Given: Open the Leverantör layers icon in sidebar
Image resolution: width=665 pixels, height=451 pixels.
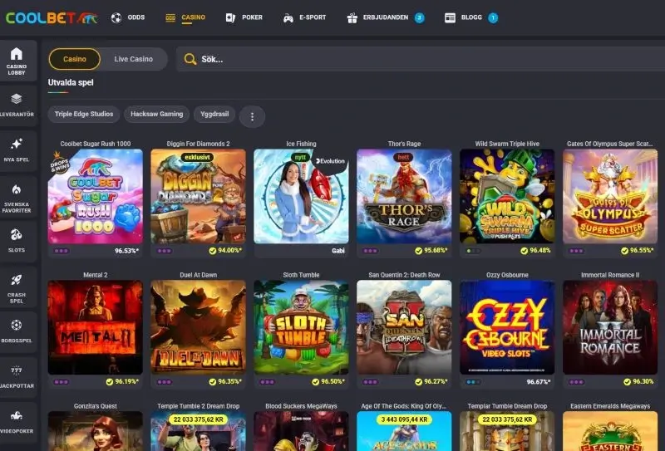Looking at the screenshot, I should [16, 99].
